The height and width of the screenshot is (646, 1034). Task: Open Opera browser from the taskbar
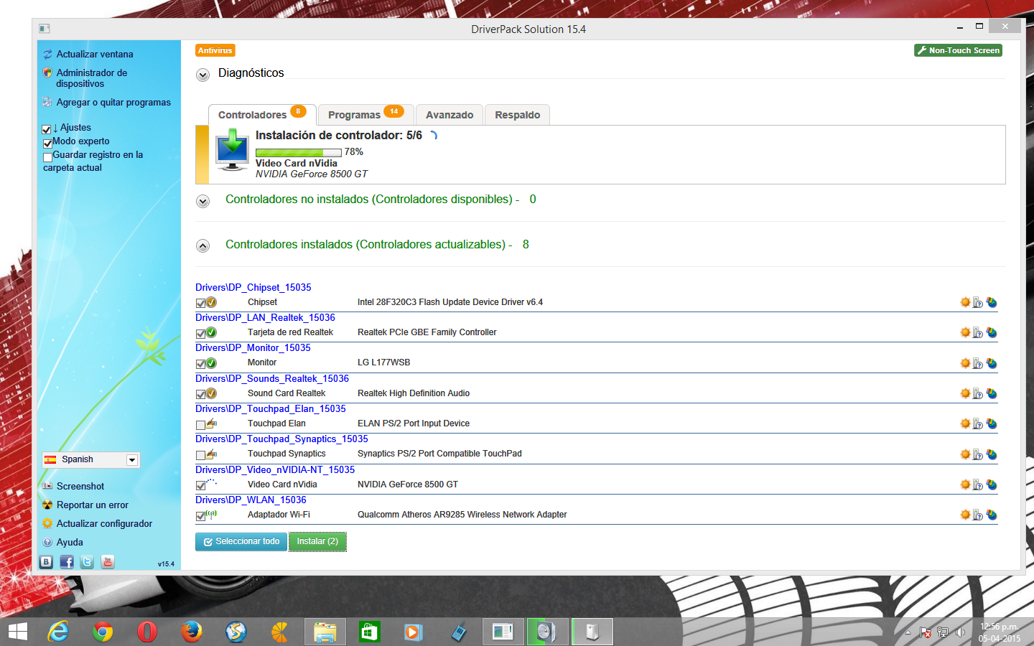tap(147, 632)
